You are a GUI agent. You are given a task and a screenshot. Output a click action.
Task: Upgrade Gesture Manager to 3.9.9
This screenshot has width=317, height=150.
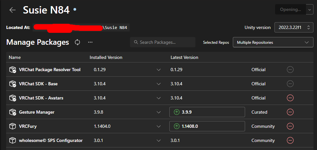pos(207,112)
